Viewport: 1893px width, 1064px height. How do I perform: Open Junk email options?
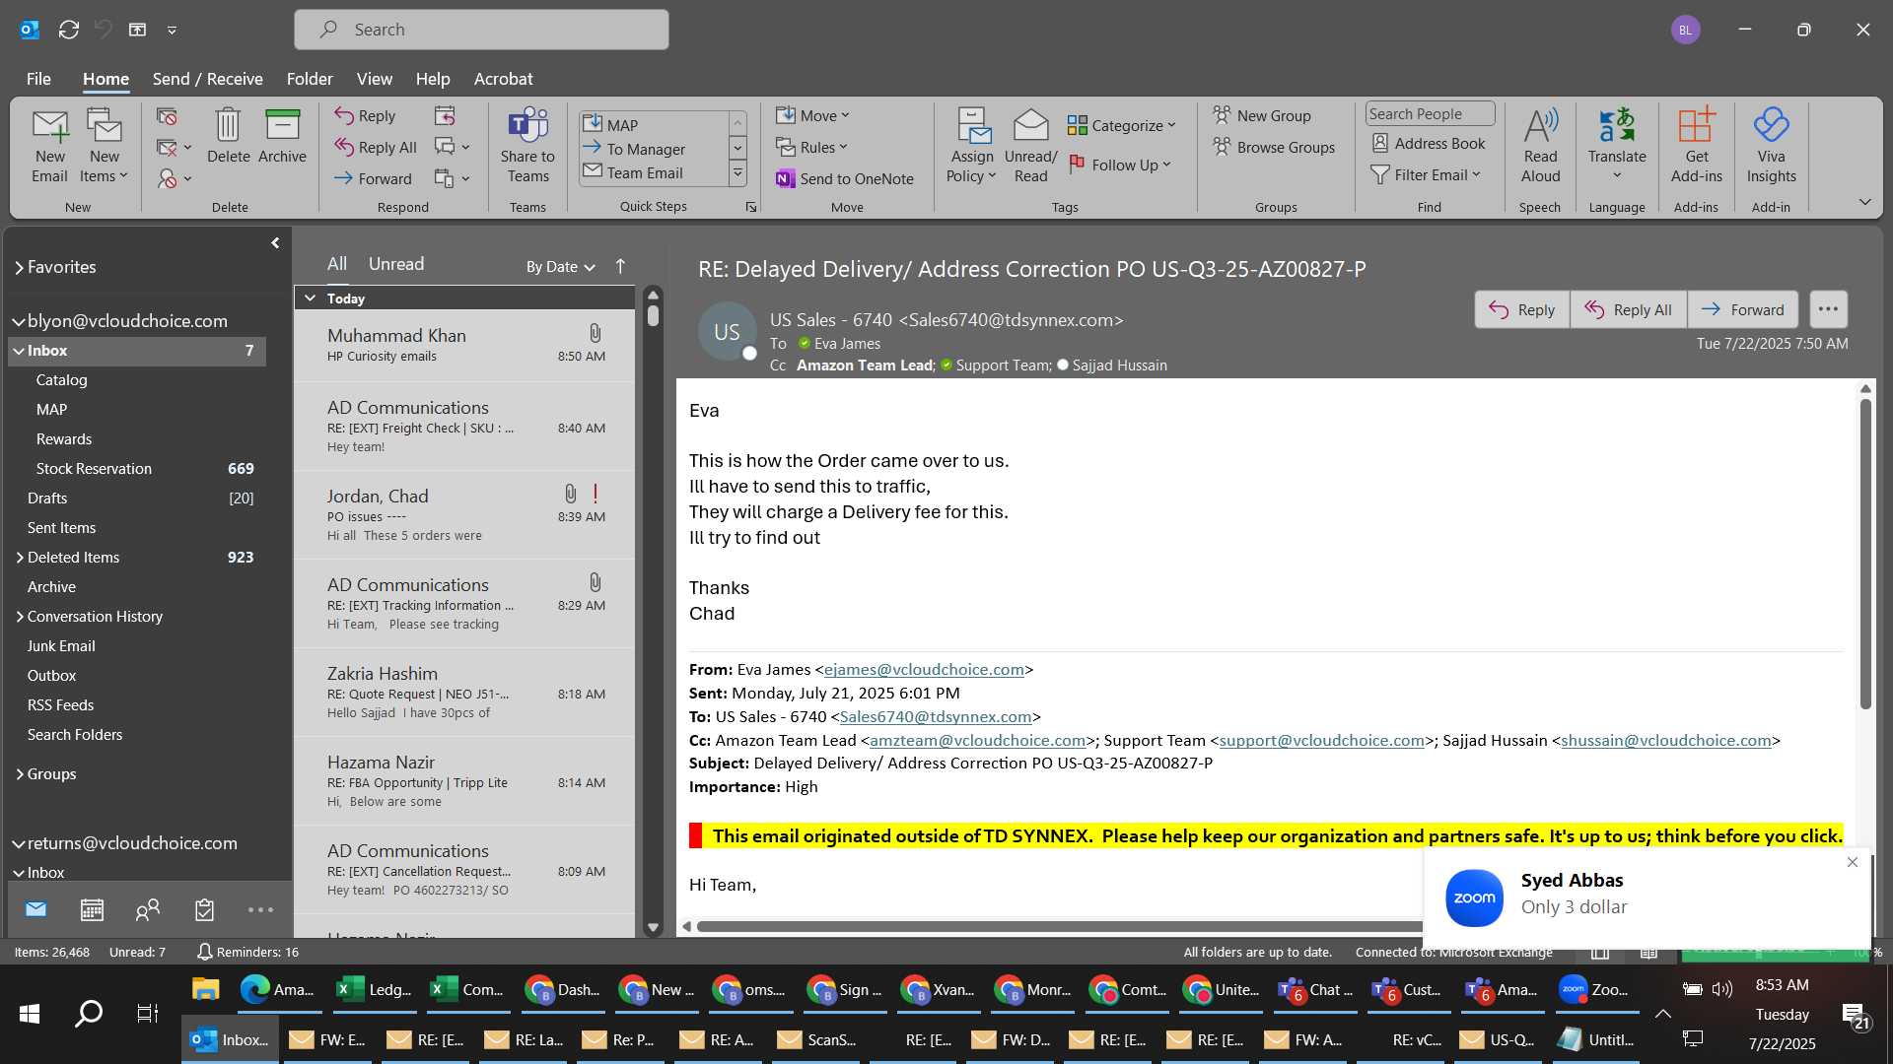(174, 178)
